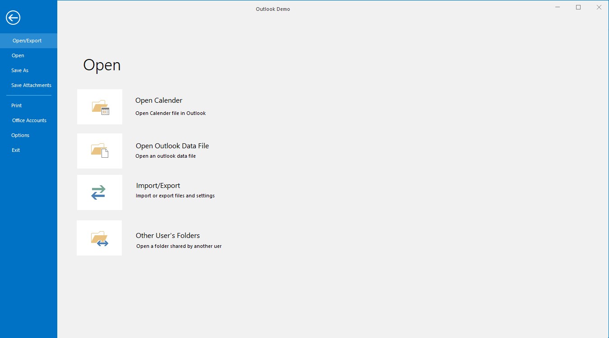609x338 pixels.
Task: Maximize the Outlook Demo window
Action: pyautogui.click(x=578, y=7)
